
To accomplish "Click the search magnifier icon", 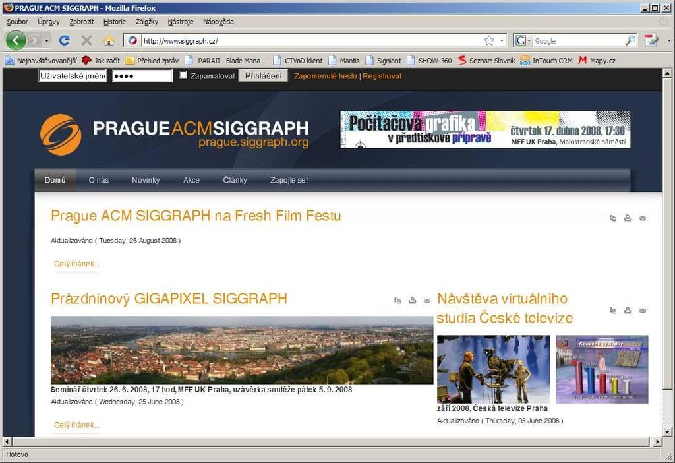I will [x=630, y=40].
